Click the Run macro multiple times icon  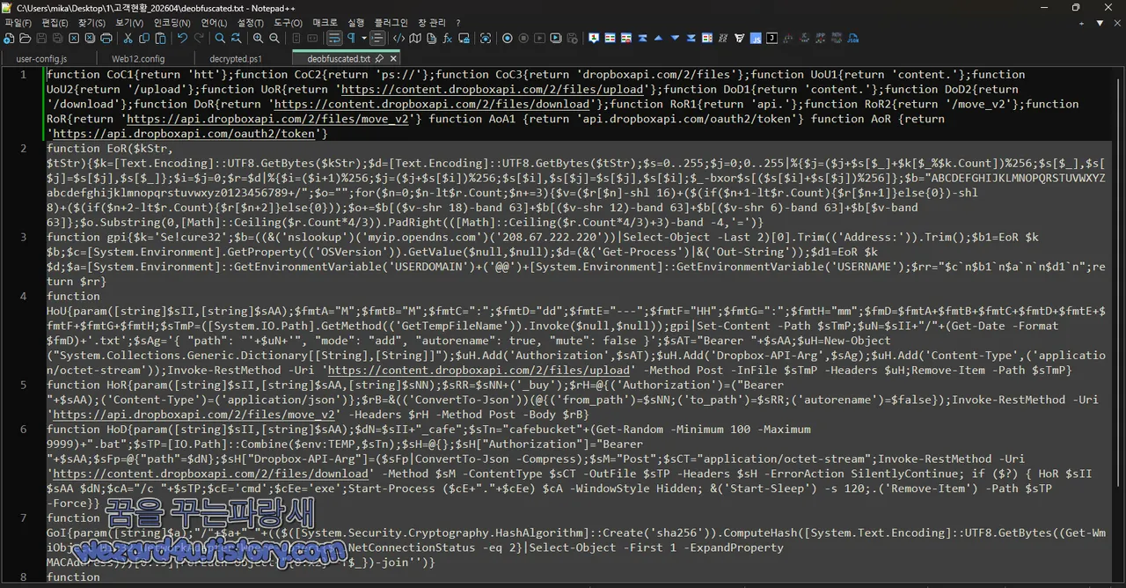pyautogui.click(x=557, y=39)
